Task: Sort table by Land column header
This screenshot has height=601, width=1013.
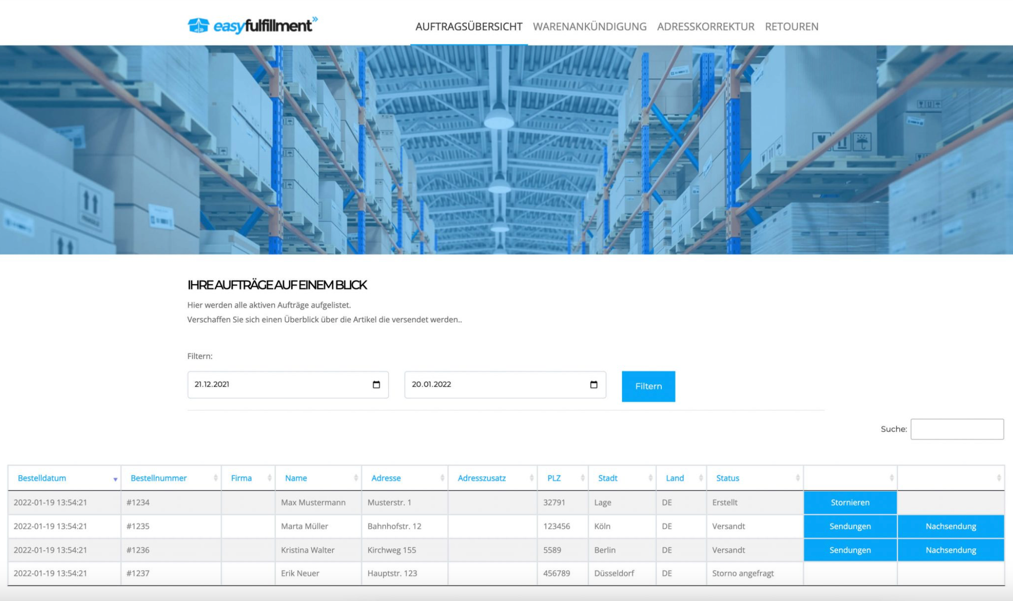Action: 674,478
